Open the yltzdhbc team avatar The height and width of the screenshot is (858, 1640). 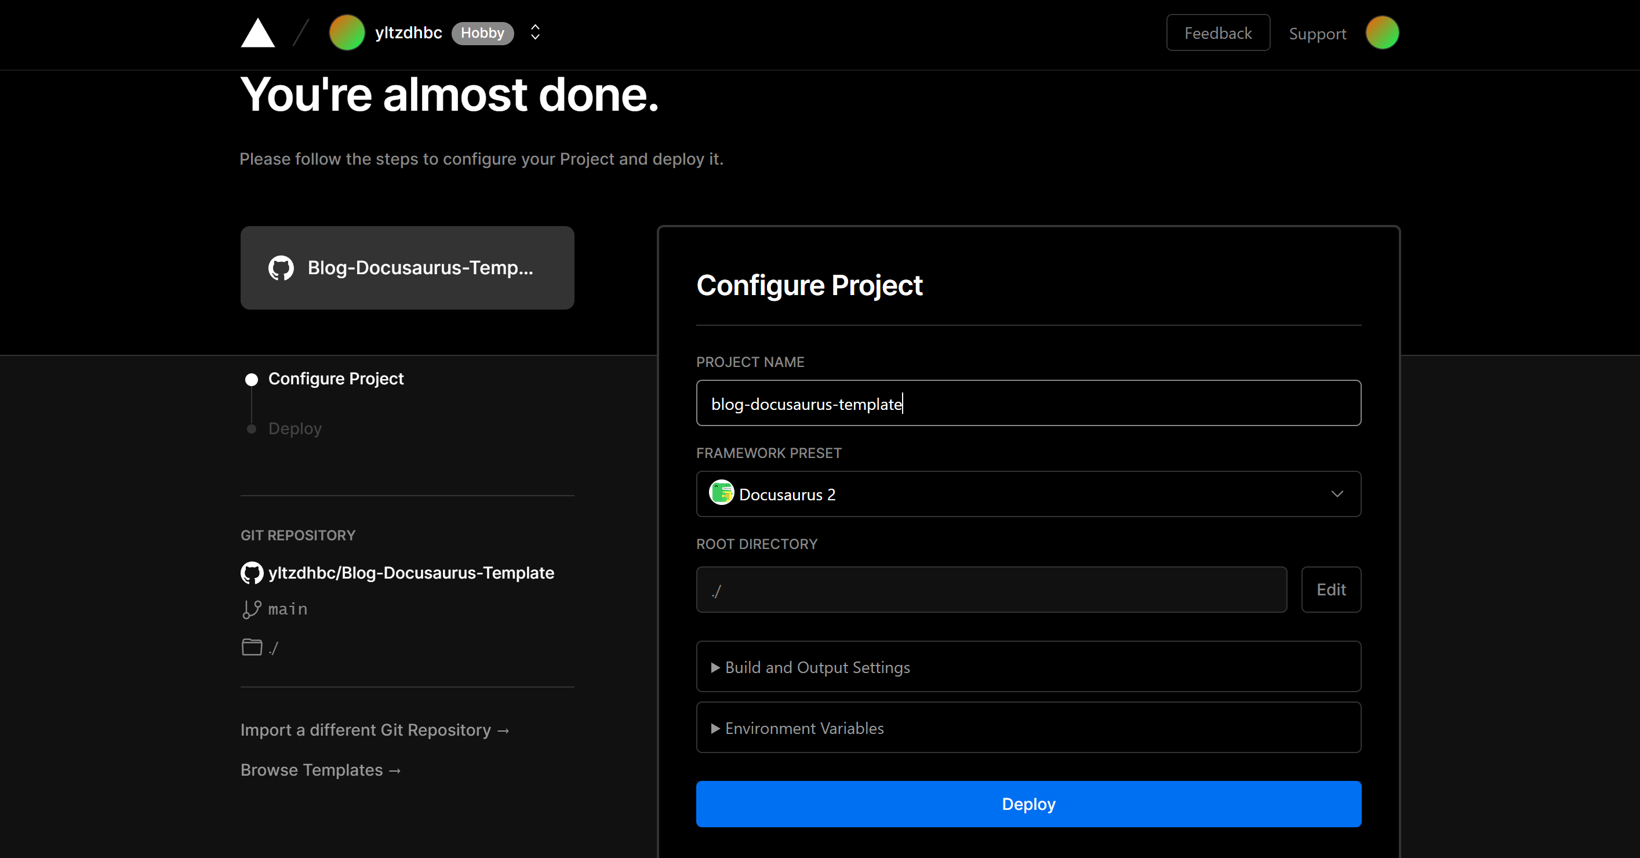pyautogui.click(x=346, y=32)
